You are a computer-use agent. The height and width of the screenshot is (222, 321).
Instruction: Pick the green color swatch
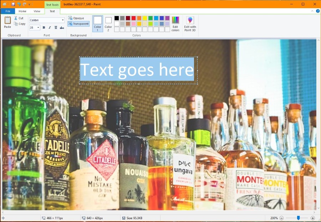151,18
